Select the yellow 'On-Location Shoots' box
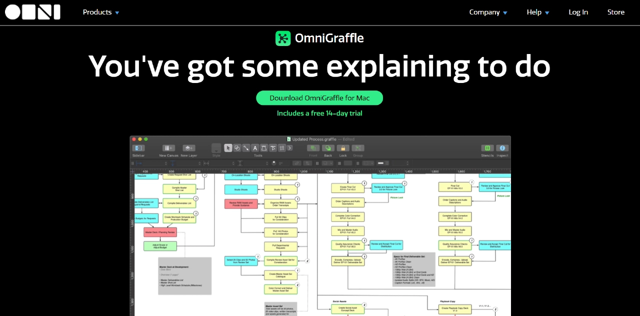The width and height of the screenshot is (640, 316). pyautogui.click(x=280, y=176)
